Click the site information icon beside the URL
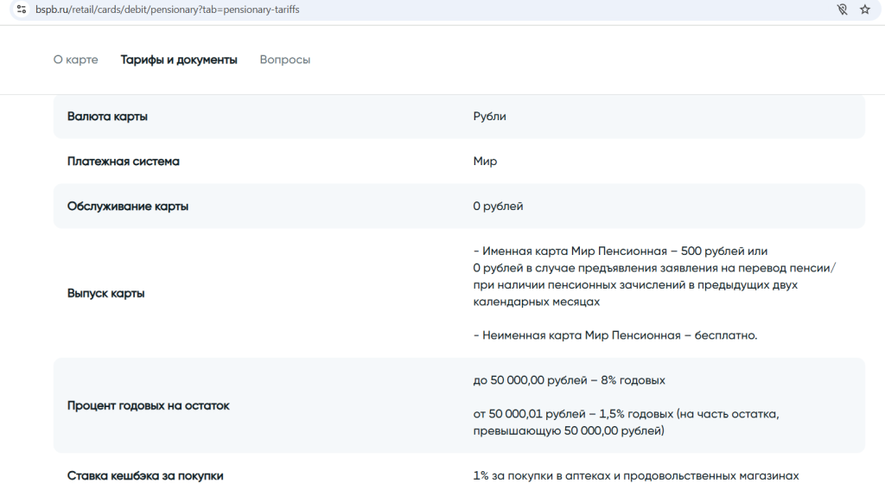 click(22, 10)
